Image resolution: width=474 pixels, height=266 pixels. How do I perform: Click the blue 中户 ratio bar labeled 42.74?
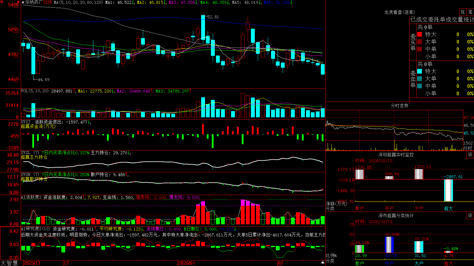point(389,245)
